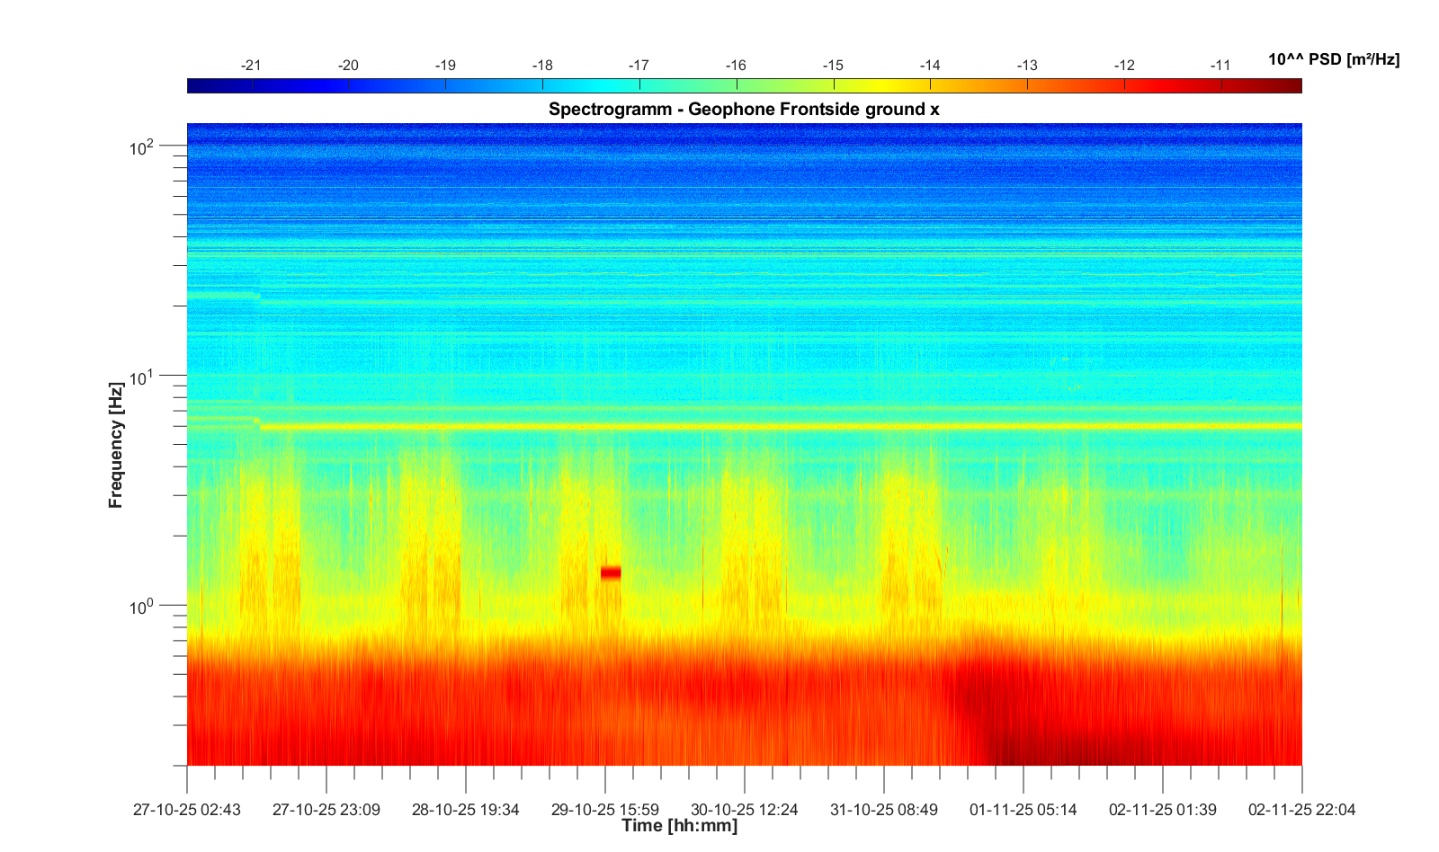1439x852 pixels.
Task: Click the -11 colorbar tick label
Action: pyautogui.click(x=1220, y=66)
